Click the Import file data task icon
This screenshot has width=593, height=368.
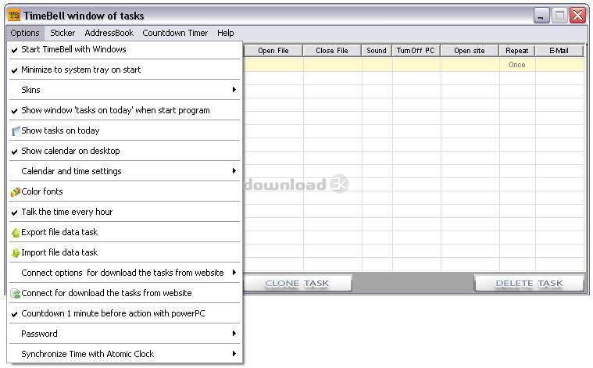[16, 252]
